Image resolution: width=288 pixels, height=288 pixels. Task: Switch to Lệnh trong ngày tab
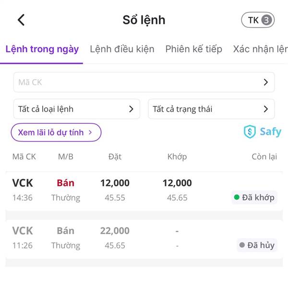coord(42,49)
